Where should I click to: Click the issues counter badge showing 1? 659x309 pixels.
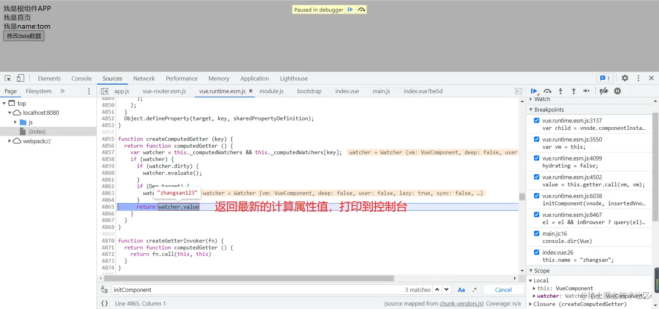coord(605,78)
